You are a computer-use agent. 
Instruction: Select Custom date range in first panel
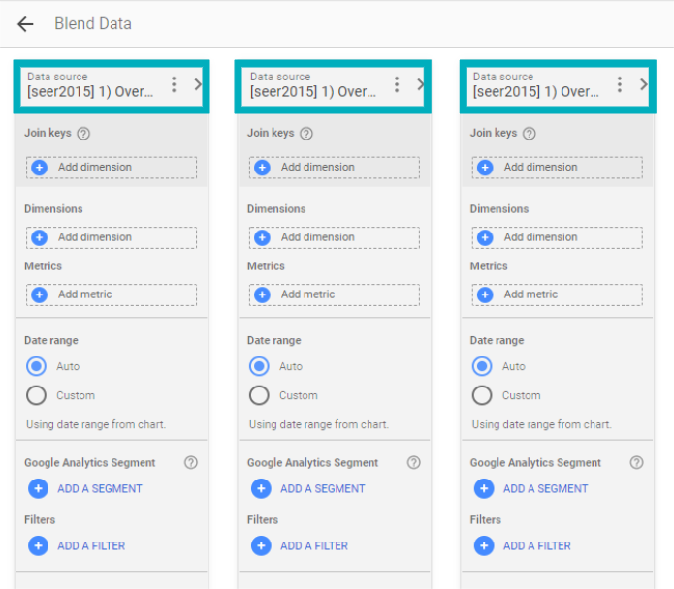37,395
